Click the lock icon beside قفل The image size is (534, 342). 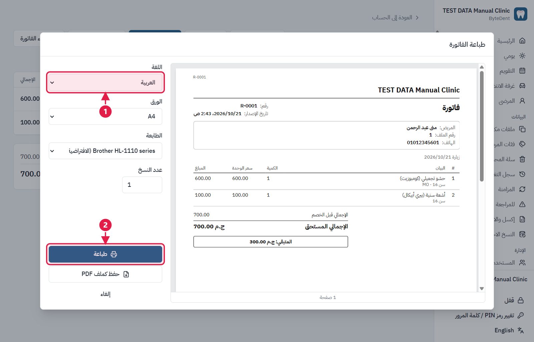click(521, 300)
